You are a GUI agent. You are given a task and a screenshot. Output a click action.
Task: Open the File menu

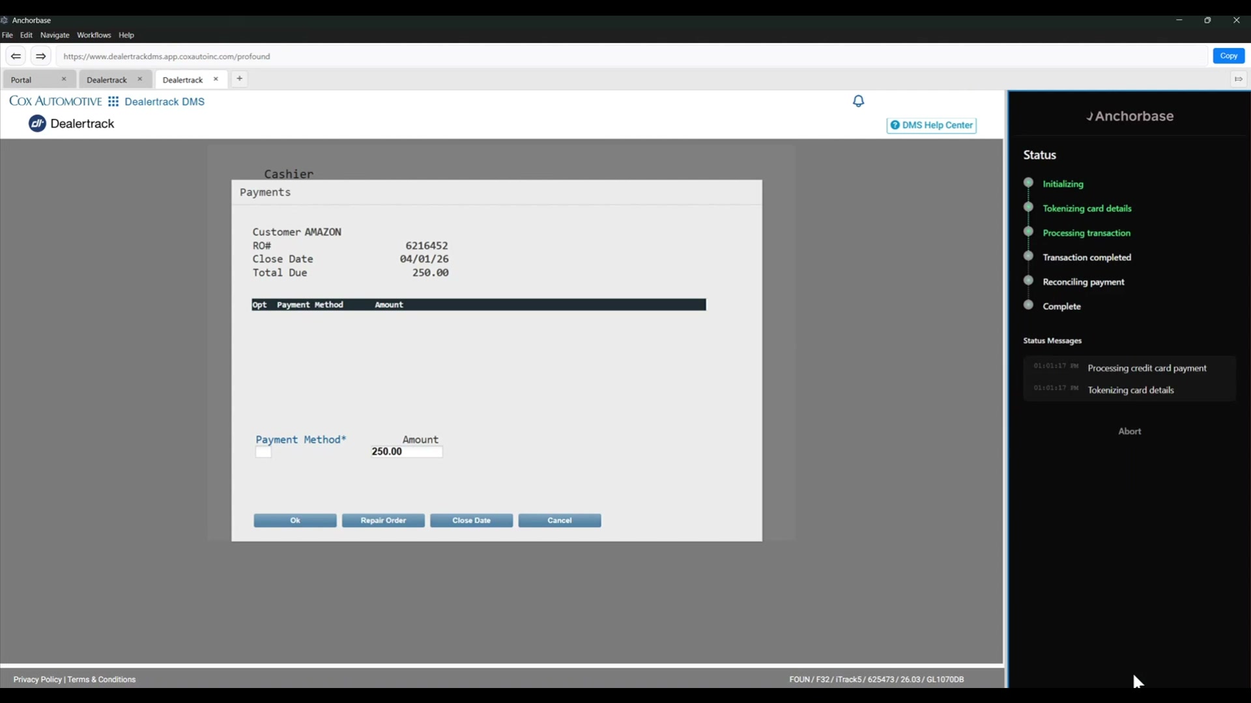[x=8, y=35]
